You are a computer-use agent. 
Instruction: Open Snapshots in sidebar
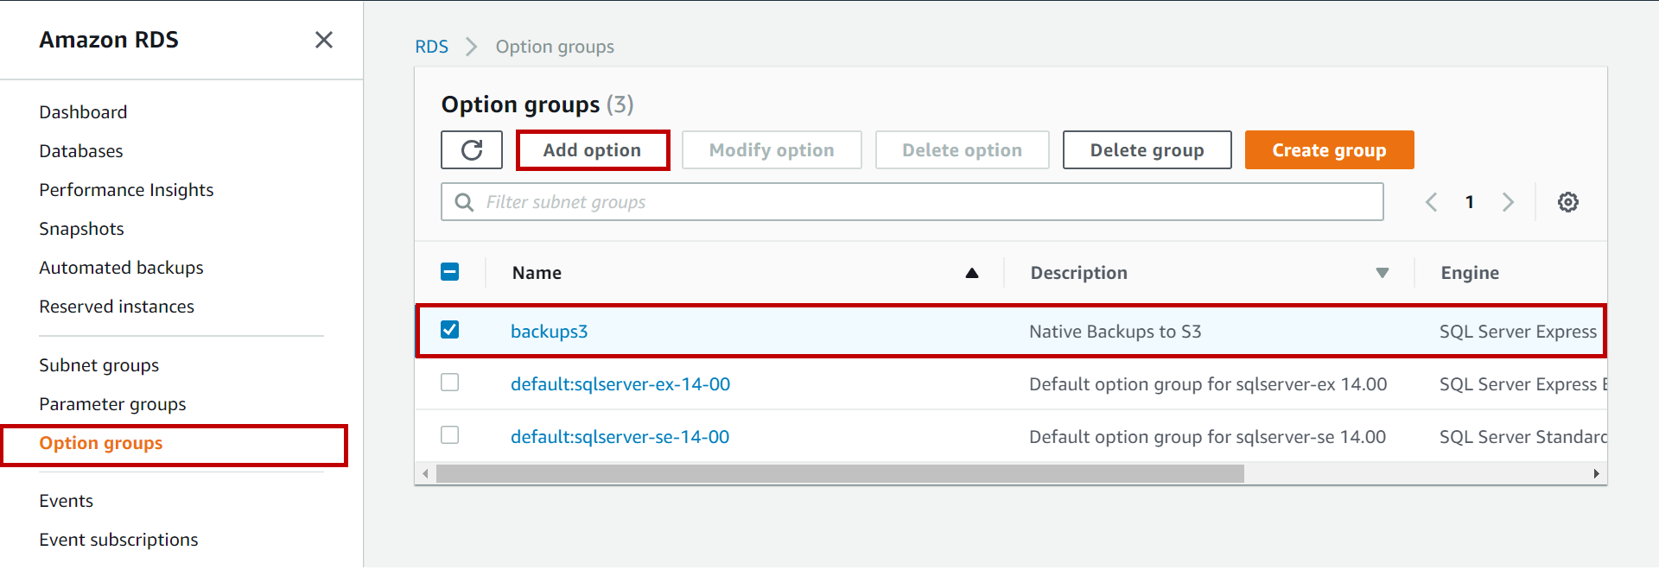pyautogui.click(x=81, y=229)
